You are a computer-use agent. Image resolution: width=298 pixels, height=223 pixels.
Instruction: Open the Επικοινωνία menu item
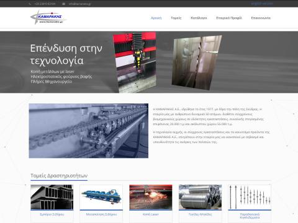261,18
